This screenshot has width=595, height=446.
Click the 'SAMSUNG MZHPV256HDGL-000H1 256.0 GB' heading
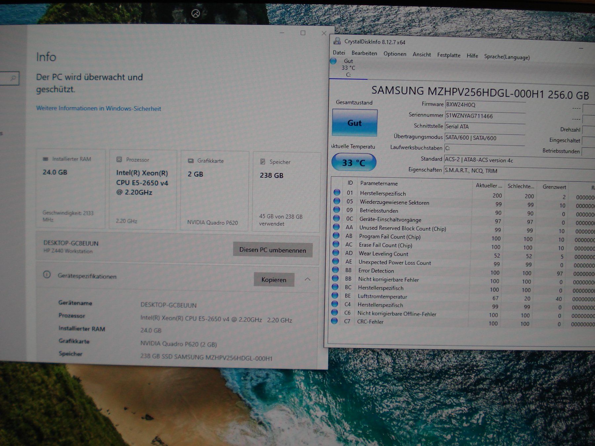tap(480, 93)
